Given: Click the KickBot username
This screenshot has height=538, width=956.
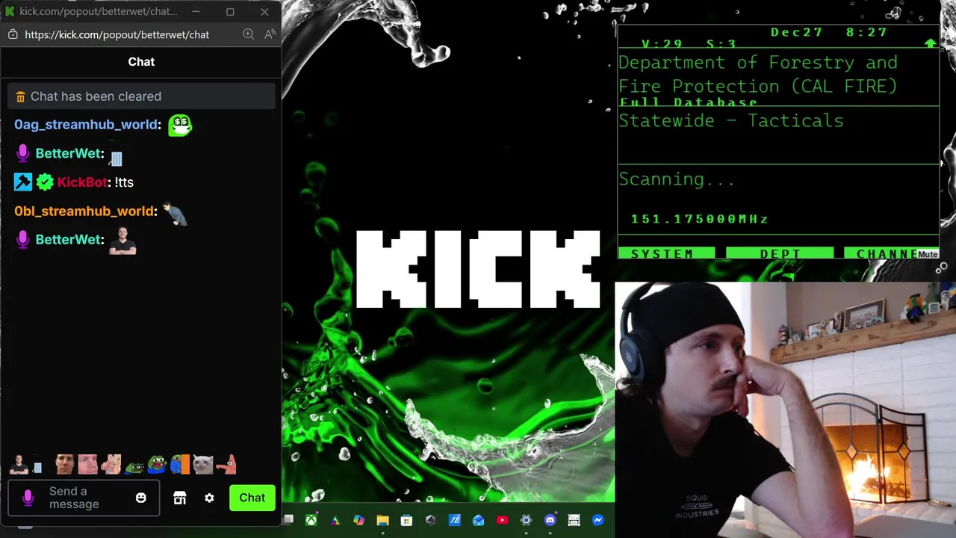Looking at the screenshot, I should pyautogui.click(x=82, y=182).
